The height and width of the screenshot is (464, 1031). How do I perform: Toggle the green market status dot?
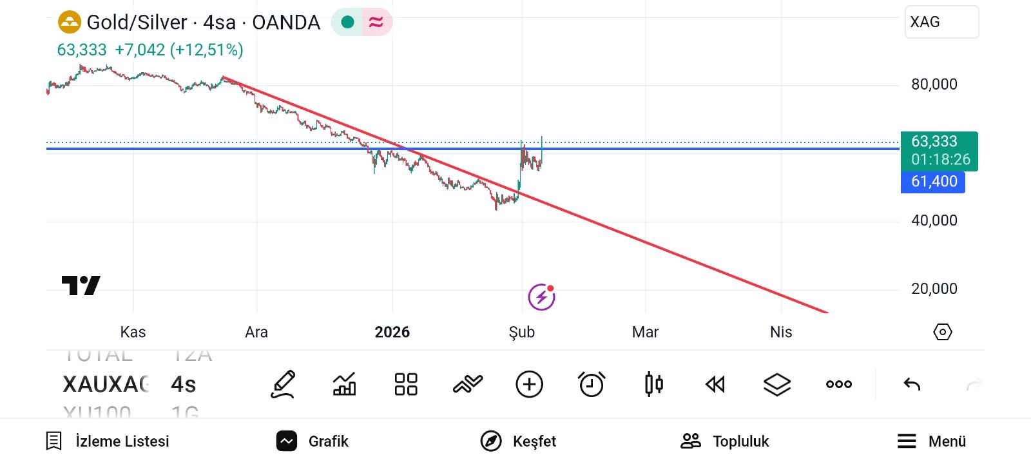click(348, 23)
